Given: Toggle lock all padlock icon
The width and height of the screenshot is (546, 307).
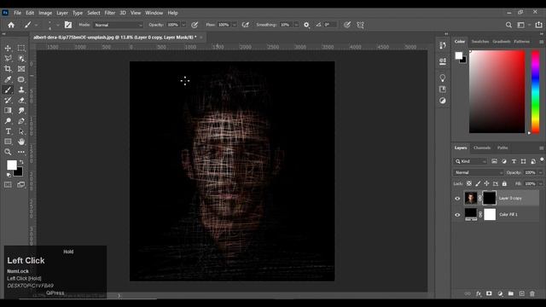Looking at the screenshot, I should [504, 183].
